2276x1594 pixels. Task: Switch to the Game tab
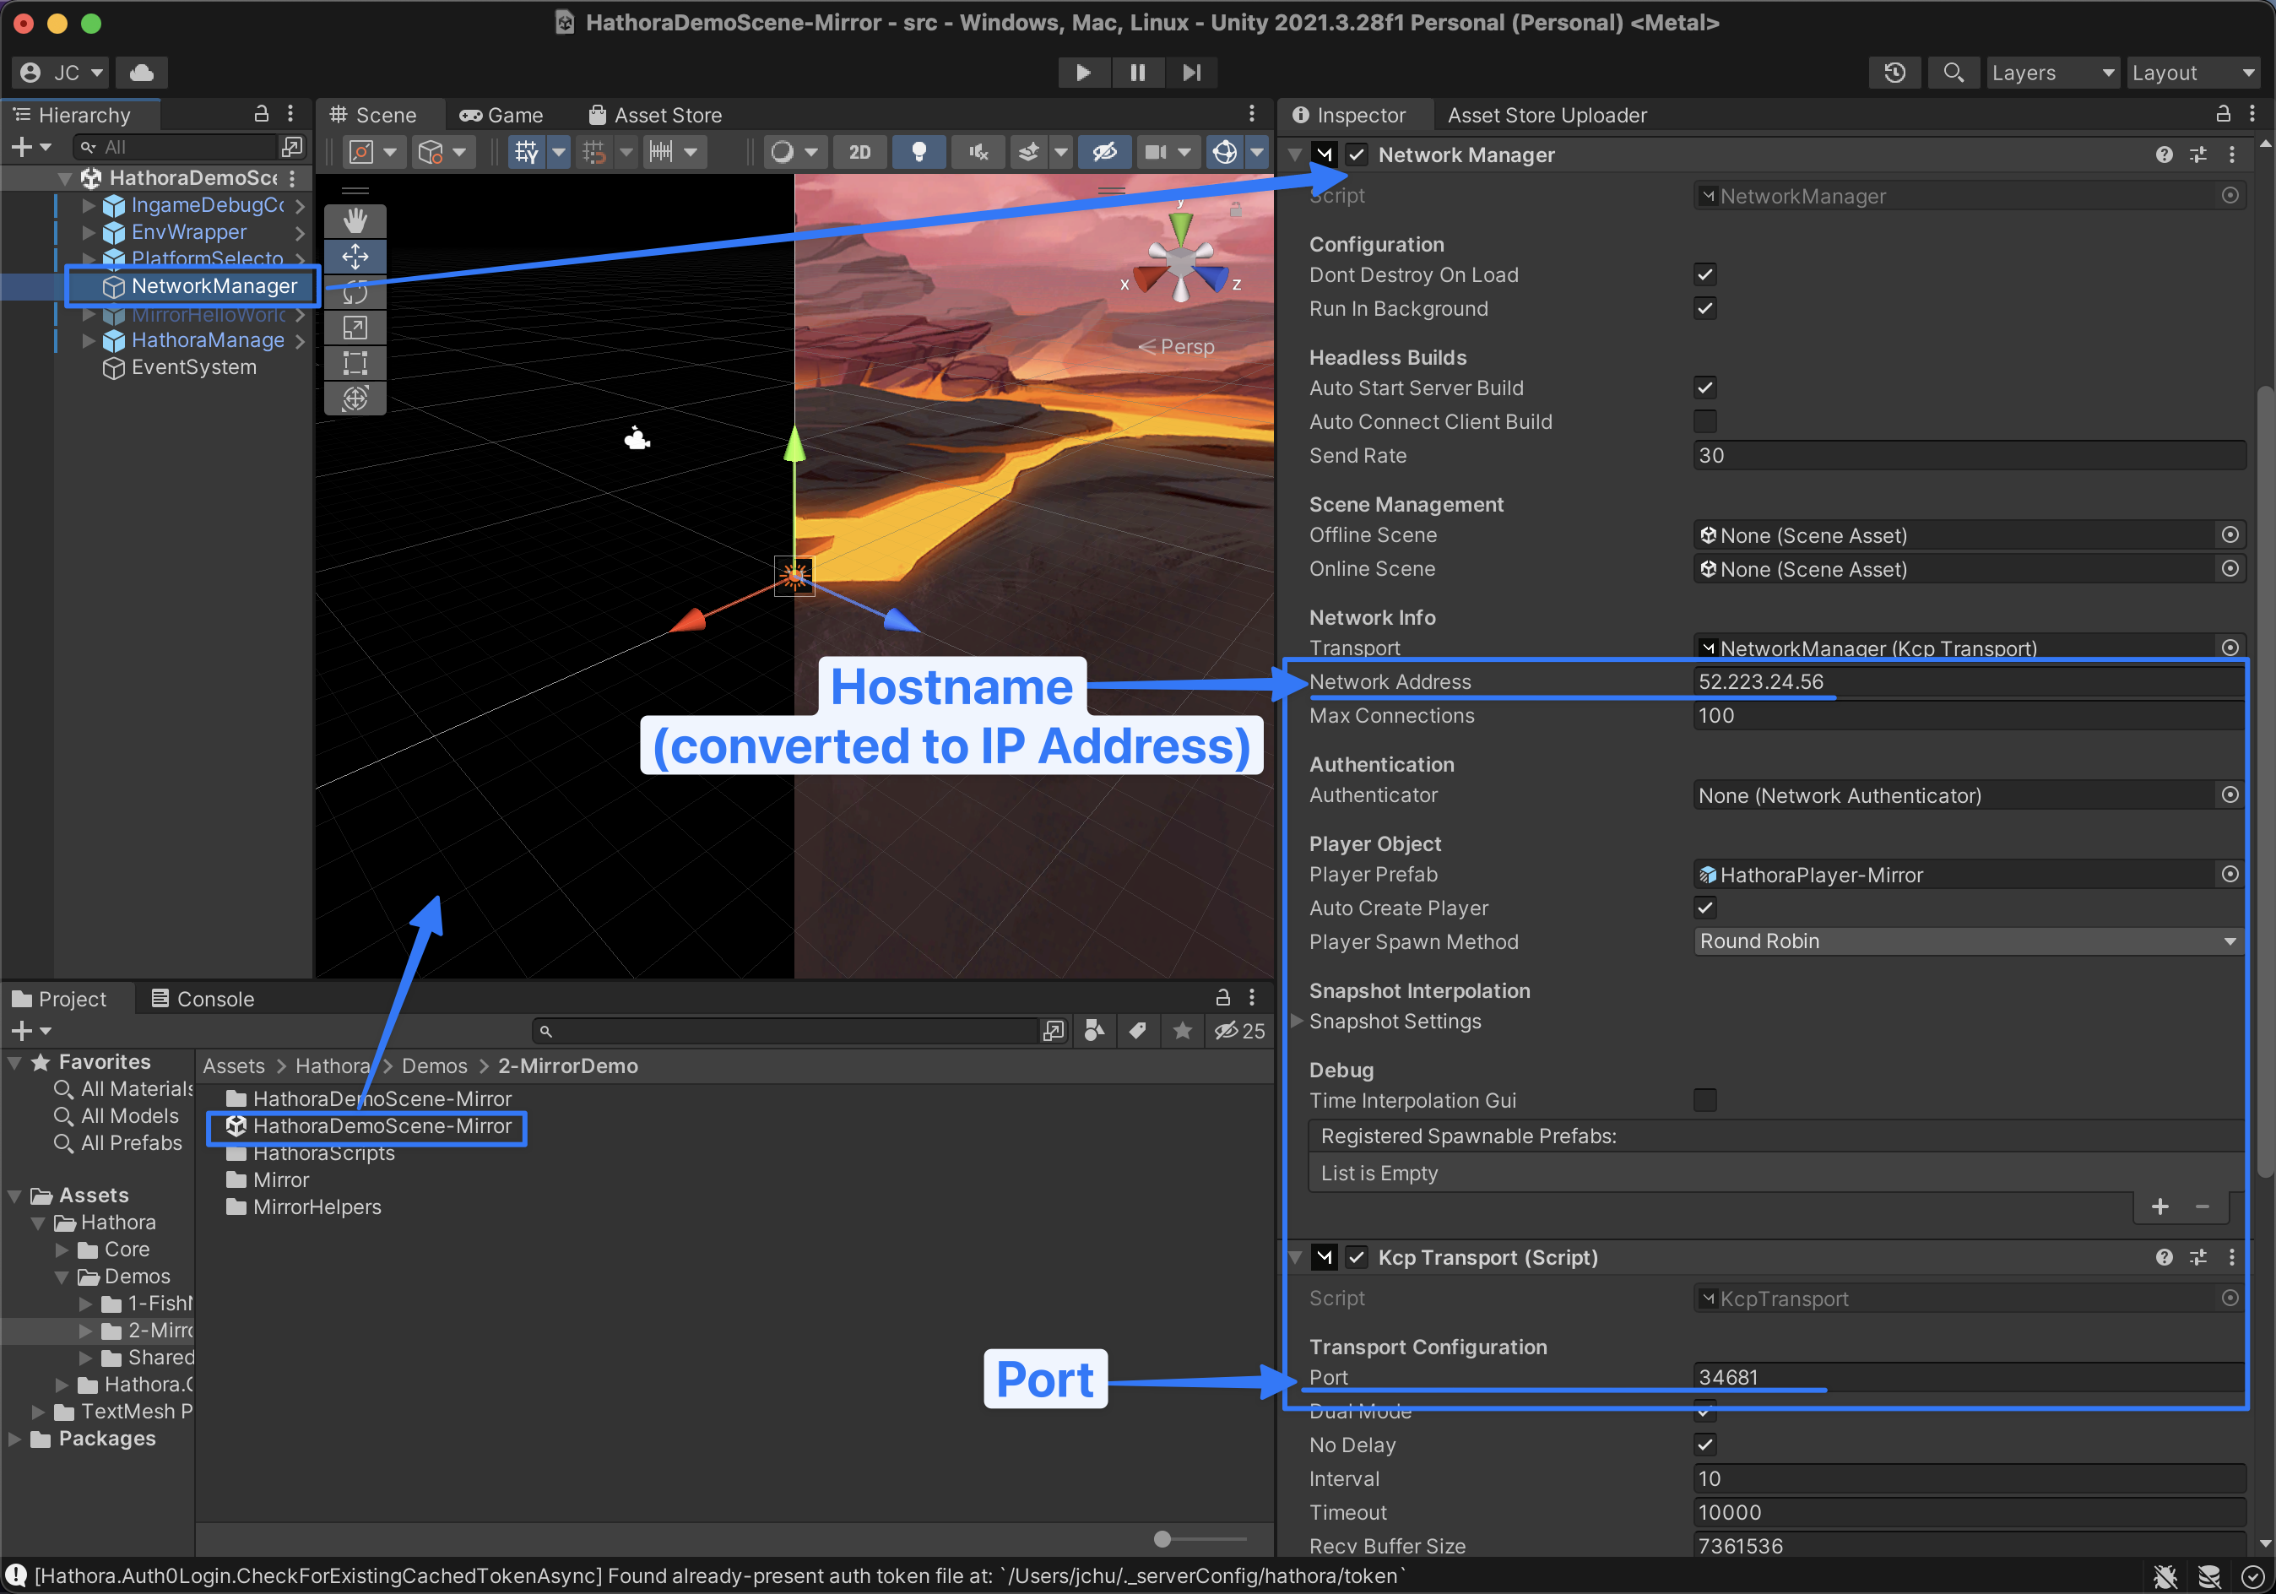pyautogui.click(x=501, y=115)
